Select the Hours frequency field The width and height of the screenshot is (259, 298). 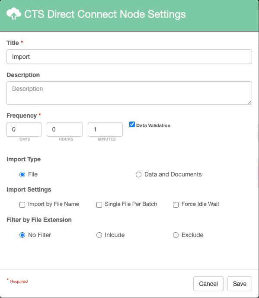pyautogui.click(x=64, y=129)
